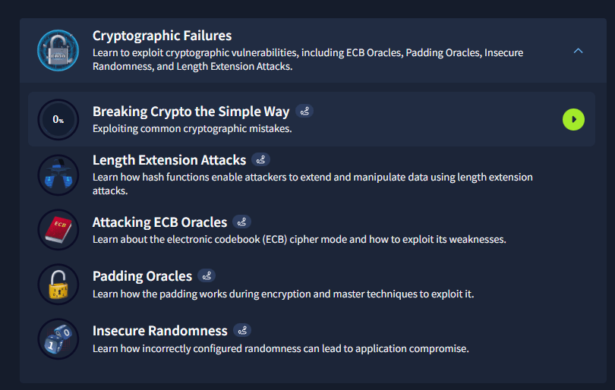This screenshot has width=615, height=390.
Task: Open the Length Extension Attacks room
Action: pyautogui.click(x=169, y=160)
